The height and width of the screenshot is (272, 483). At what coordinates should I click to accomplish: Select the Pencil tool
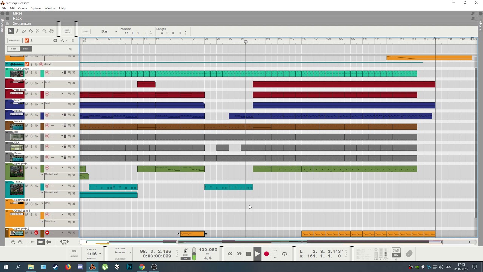tap(17, 31)
